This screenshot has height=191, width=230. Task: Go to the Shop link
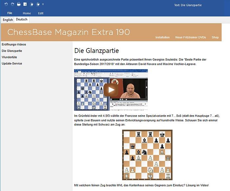215,37
